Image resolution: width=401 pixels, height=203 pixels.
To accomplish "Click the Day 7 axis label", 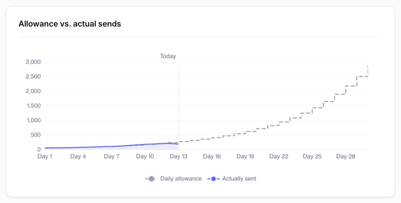I will pyautogui.click(x=111, y=157).
